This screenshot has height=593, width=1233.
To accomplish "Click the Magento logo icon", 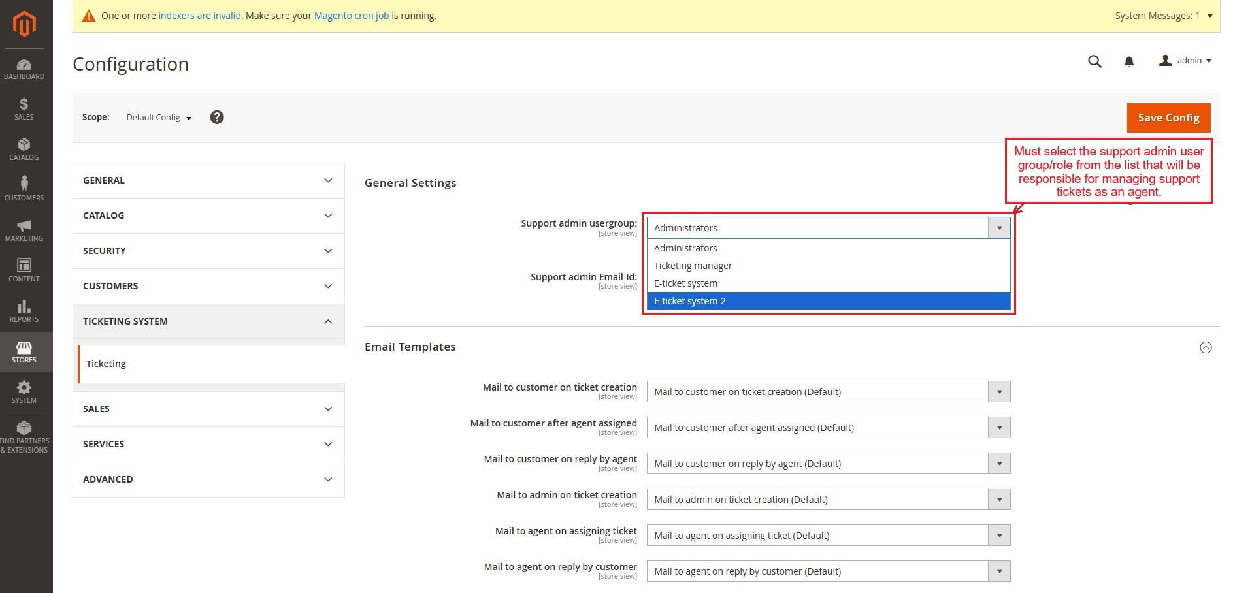I will click(25, 24).
